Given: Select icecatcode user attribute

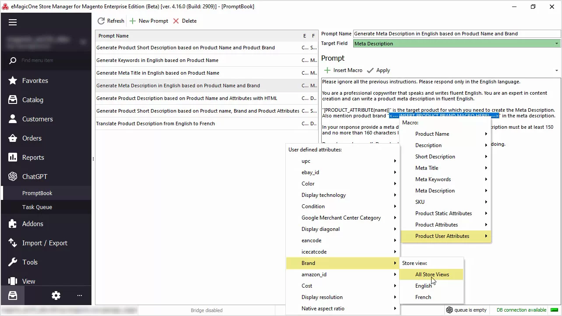Looking at the screenshot, I should (x=342, y=252).
